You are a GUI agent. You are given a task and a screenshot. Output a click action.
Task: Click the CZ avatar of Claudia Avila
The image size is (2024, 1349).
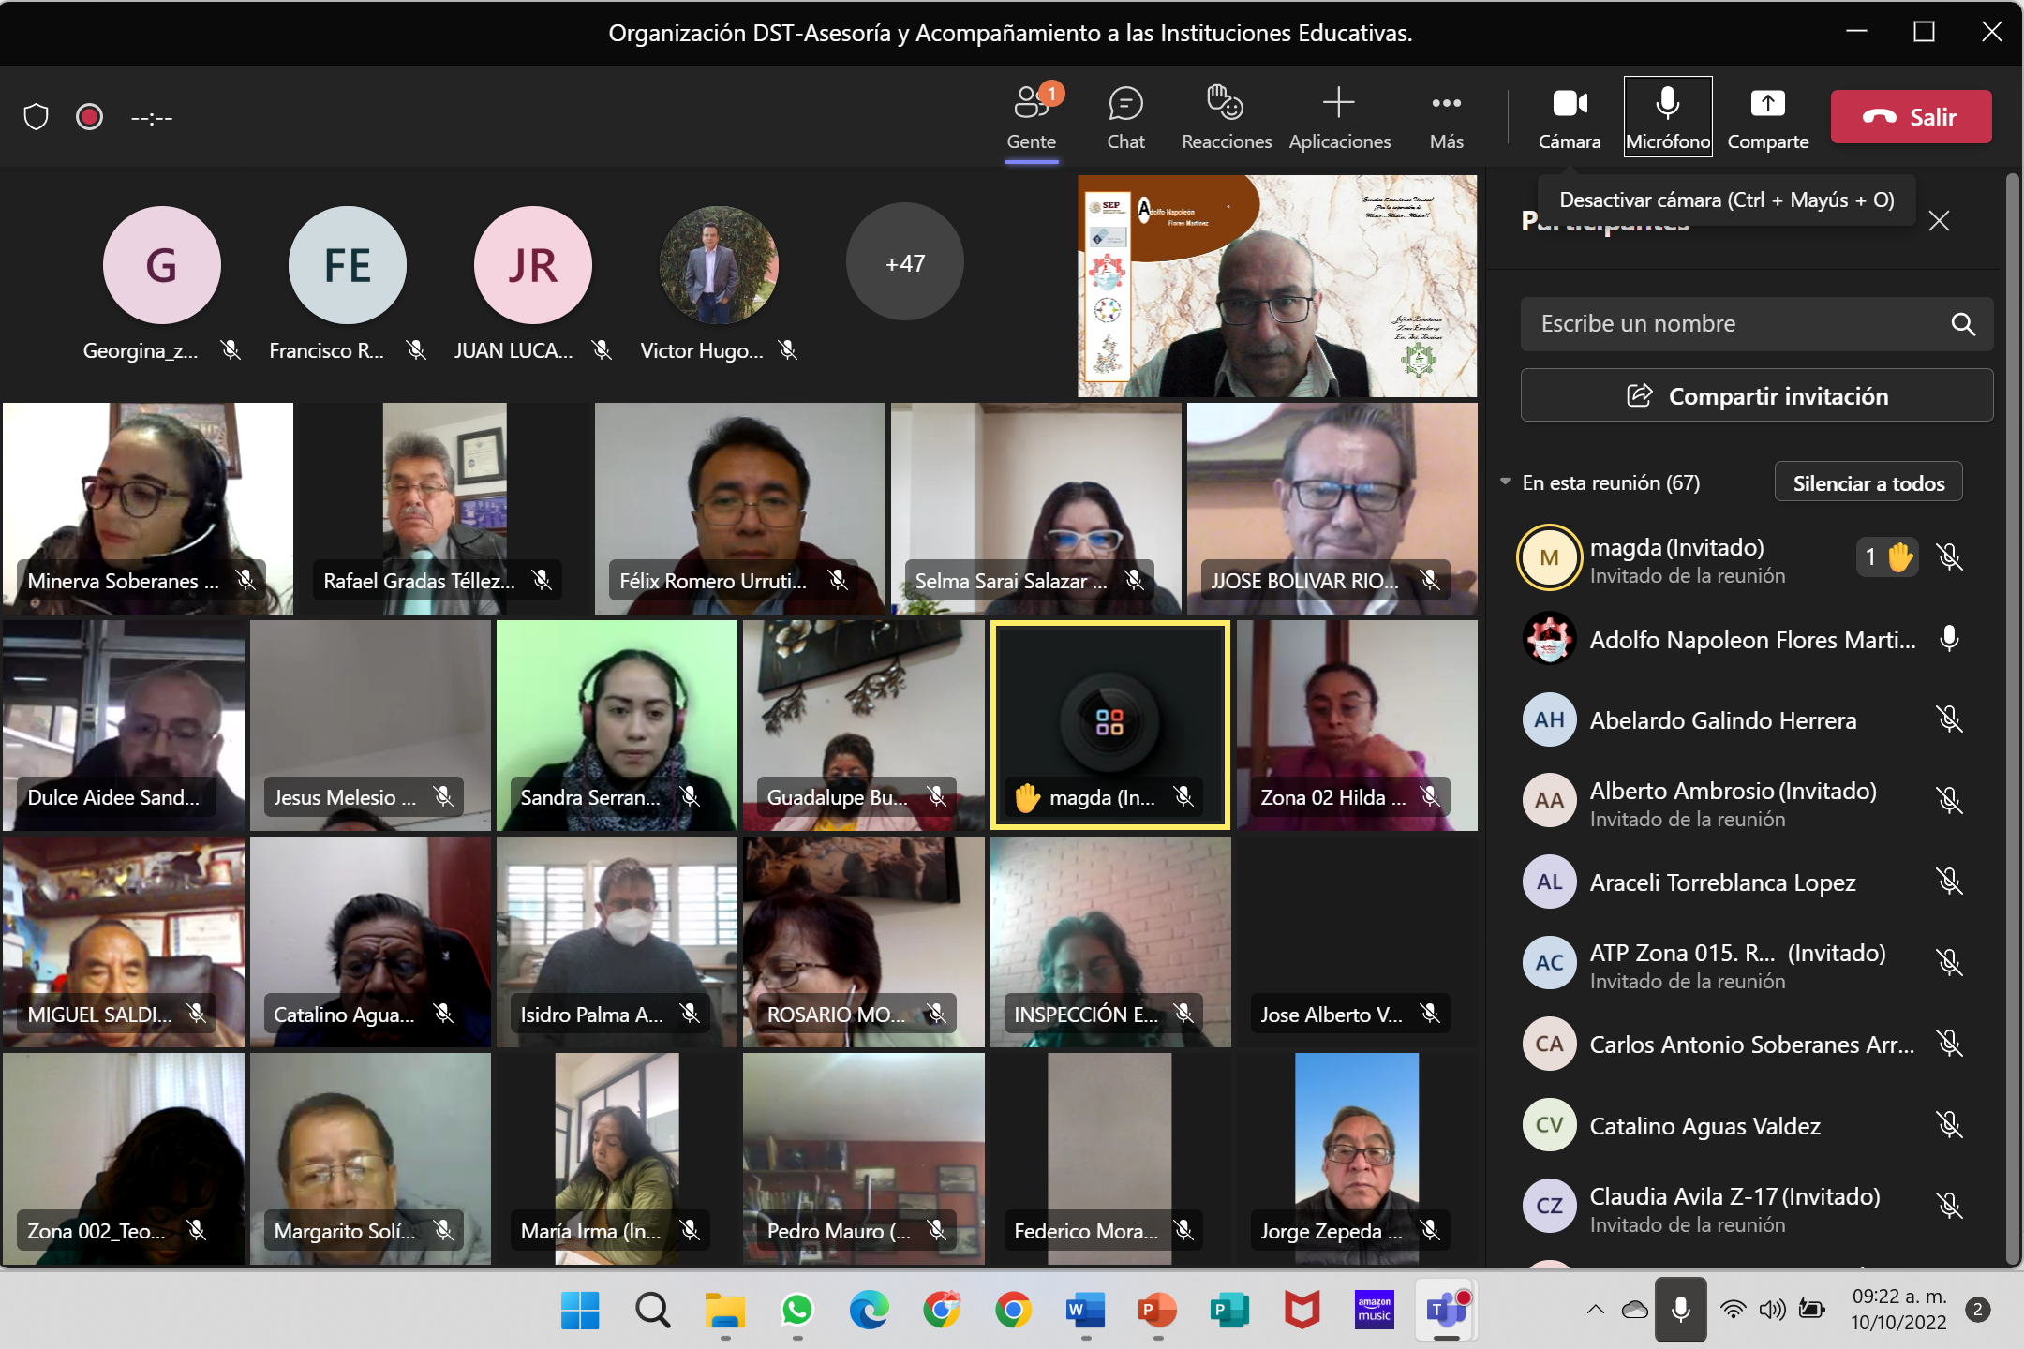[1549, 1206]
